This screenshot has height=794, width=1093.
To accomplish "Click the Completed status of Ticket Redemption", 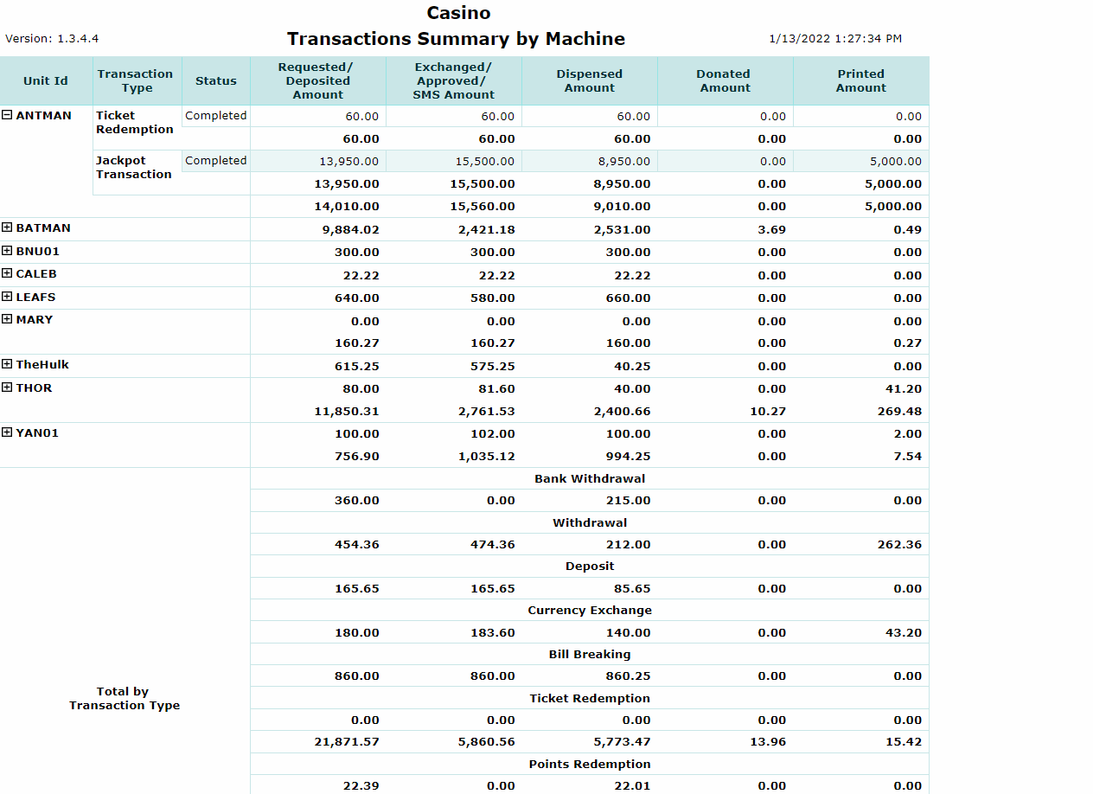I will tap(214, 114).
